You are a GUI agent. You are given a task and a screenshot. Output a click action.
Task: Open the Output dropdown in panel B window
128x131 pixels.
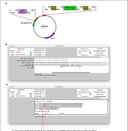point(24,55)
